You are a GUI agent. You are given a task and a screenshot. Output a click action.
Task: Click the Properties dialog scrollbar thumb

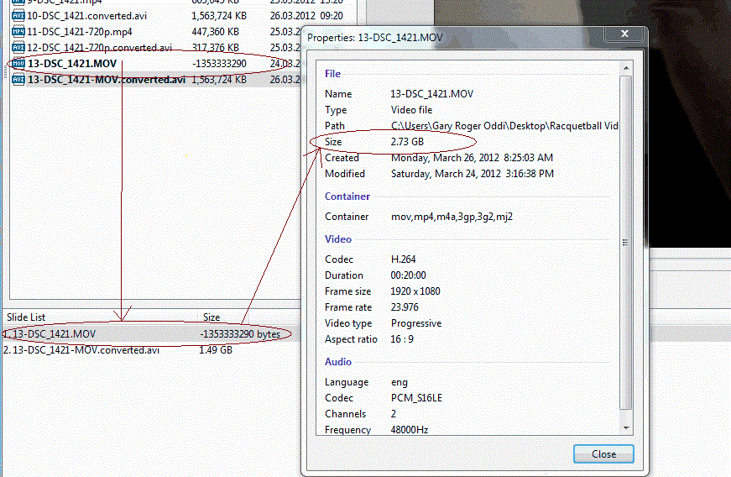click(x=626, y=243)
